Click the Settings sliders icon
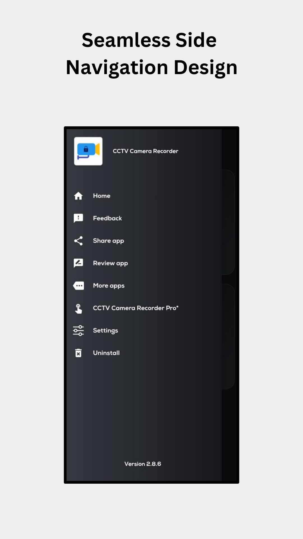The image size is (303, 539). (x=78, y=330)
